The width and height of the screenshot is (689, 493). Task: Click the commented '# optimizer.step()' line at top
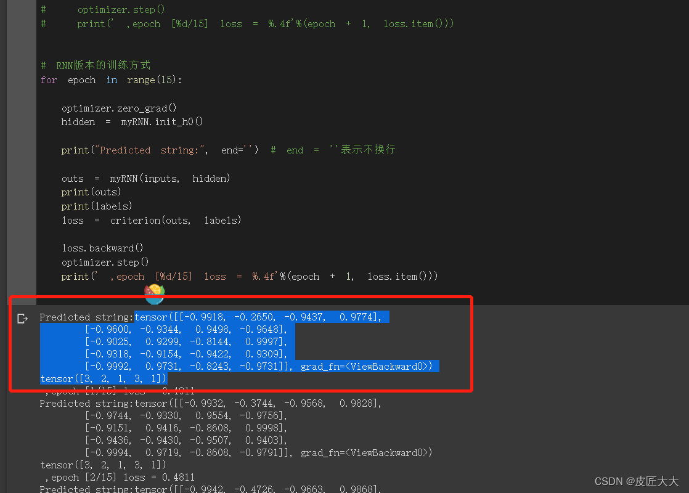click(x=103, y=9)
